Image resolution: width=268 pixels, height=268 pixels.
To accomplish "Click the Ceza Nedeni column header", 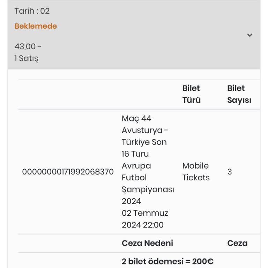I will click(x=147, y=243).
